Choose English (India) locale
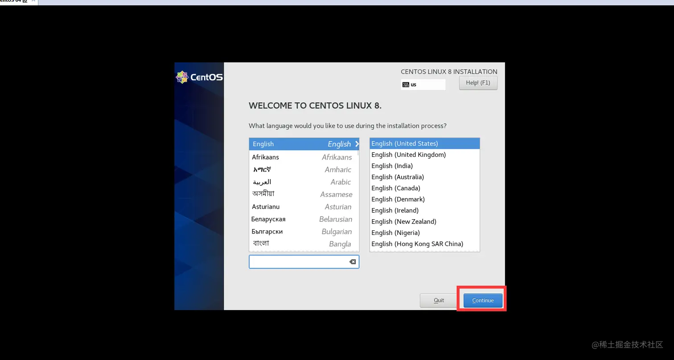Screen dimensions: 674x360 pos(424,166)
